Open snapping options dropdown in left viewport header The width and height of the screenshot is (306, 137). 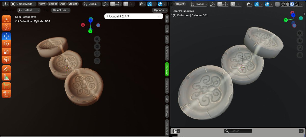(118, 4)
